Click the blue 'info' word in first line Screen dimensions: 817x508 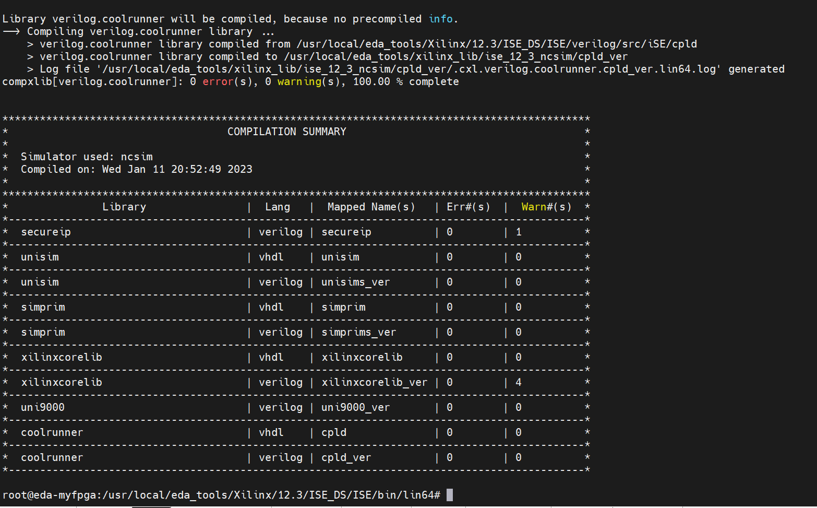[x=441, y=19]
